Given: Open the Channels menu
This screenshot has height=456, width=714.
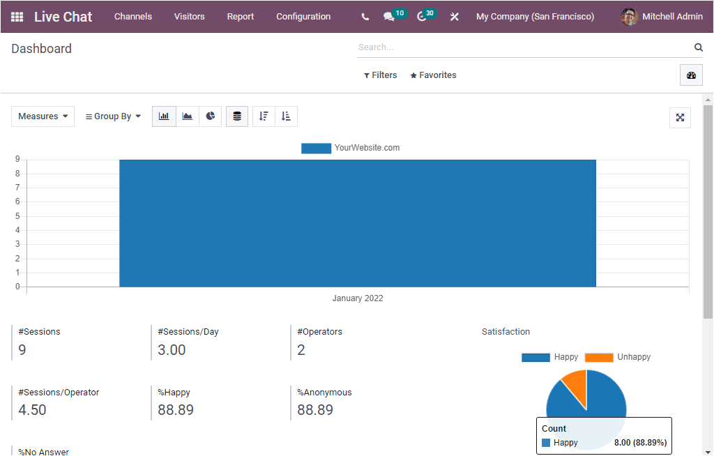Looking at the screenshot, I should (x=132, y=16).
